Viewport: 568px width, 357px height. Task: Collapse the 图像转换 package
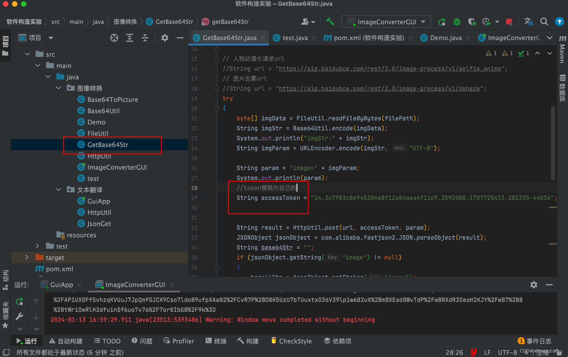(x=59, y=88)
